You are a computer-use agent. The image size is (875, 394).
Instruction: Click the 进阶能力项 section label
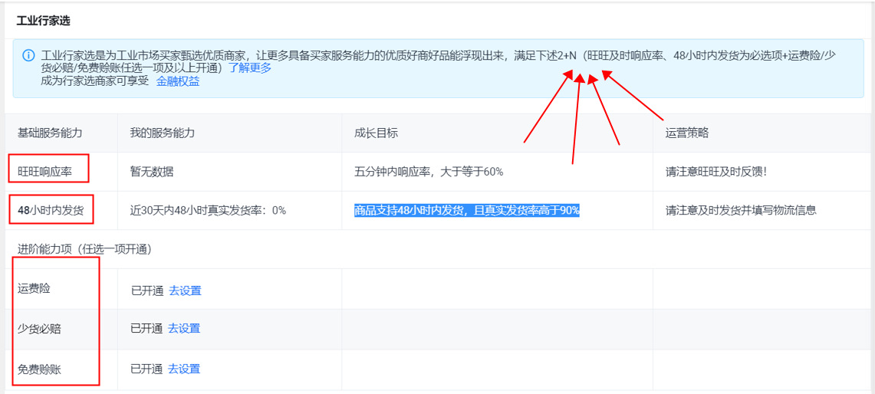coord(84,249)
